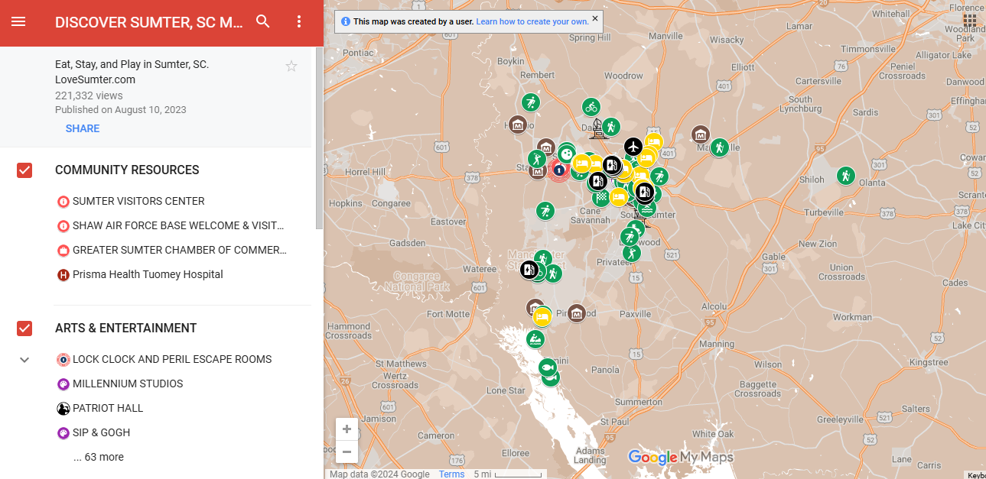This screenshot has width=986, height=479.
Task: Select the yellow lodging marker west of Pinewood
Action: [x=542, y=316]
